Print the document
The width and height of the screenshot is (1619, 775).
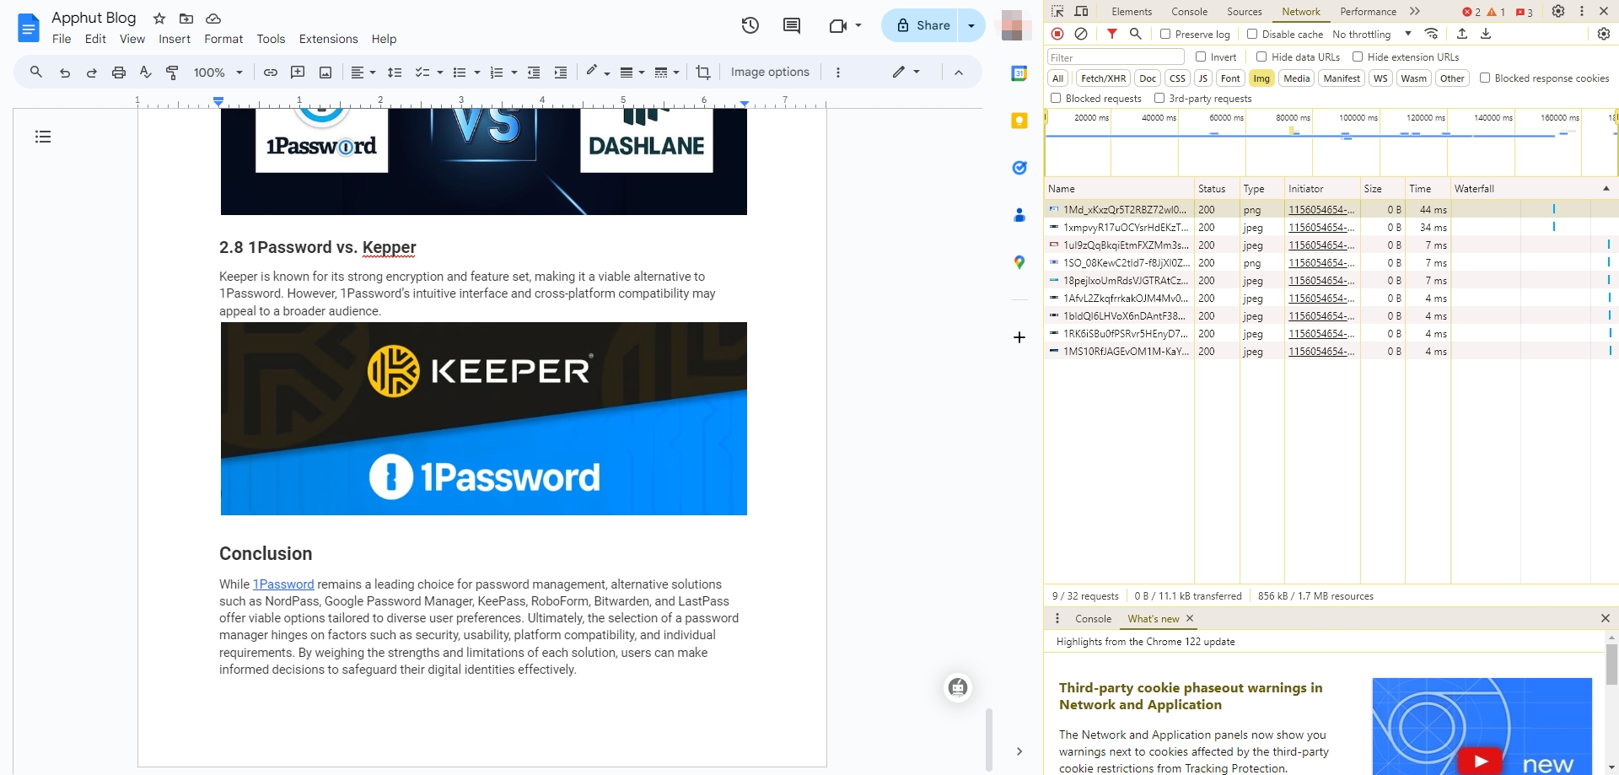[119, 73]
